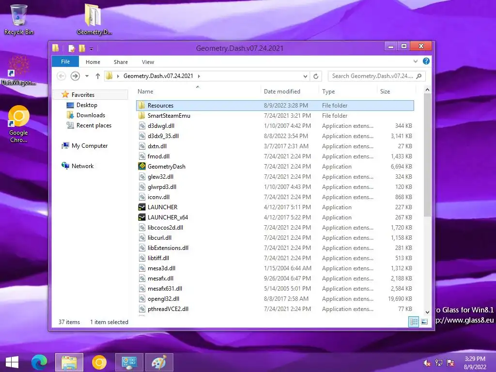Screen dimensions: 496x372
Task: Click the Properties quick access toolbar icon
Action: click(72, 48)
